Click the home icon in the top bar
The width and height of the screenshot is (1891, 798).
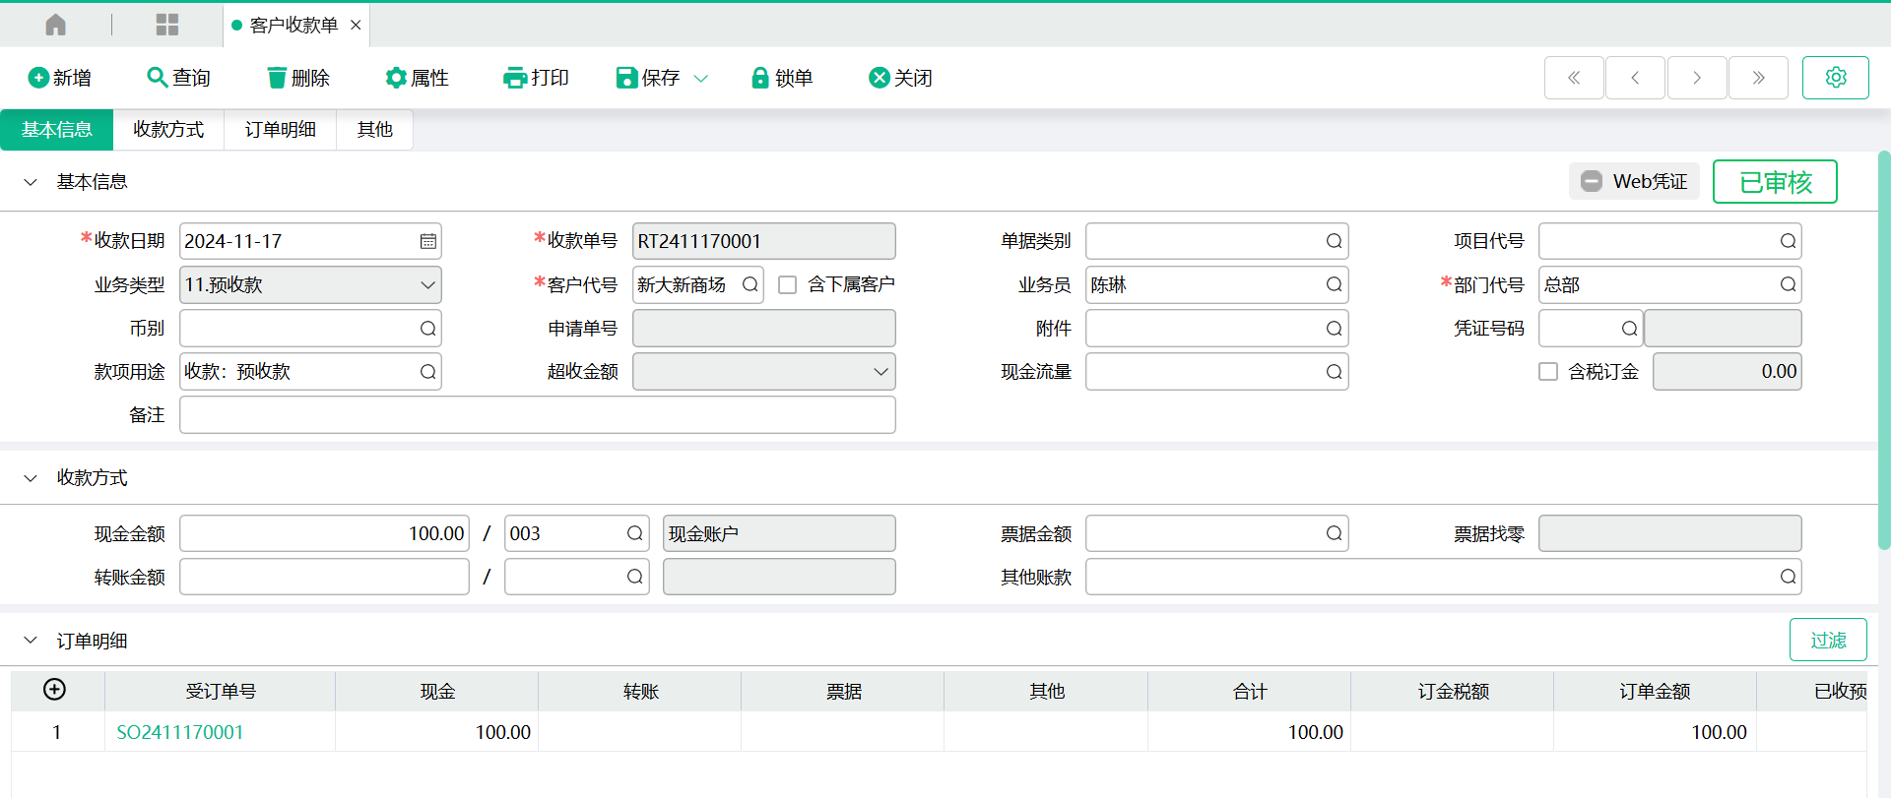56,25
